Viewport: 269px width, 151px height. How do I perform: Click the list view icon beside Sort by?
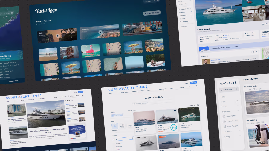click(x=198, y=105)
